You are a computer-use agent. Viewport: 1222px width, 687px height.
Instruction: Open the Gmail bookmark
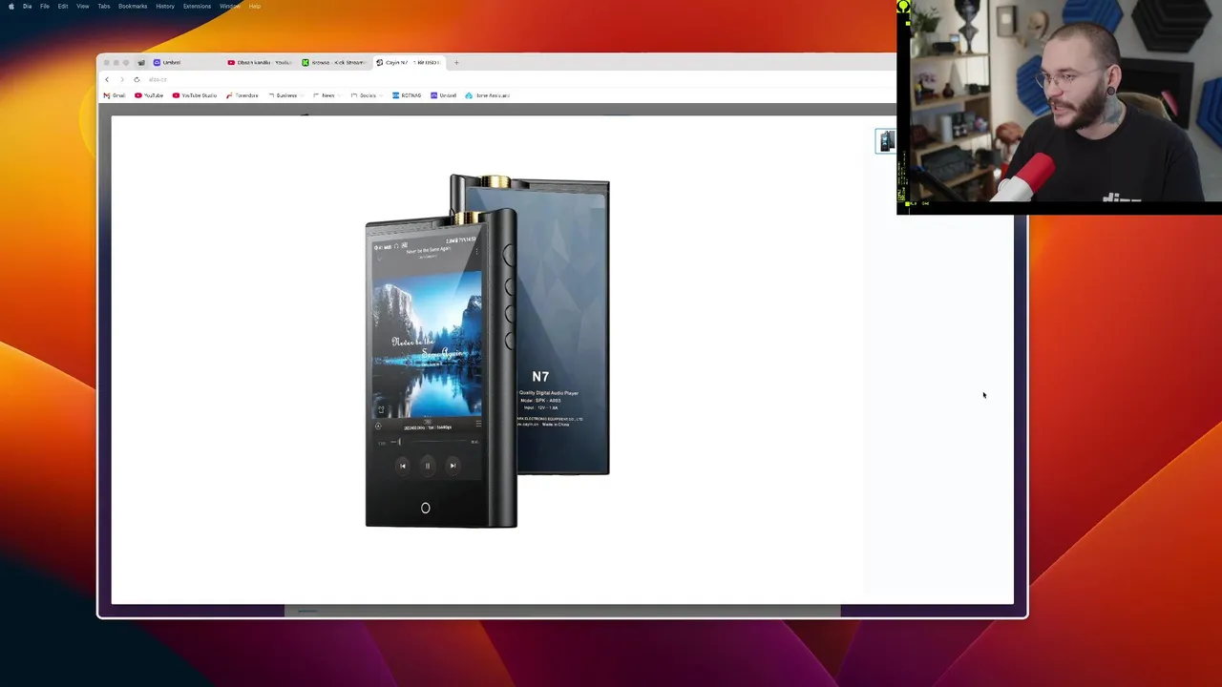pos(115,95)
